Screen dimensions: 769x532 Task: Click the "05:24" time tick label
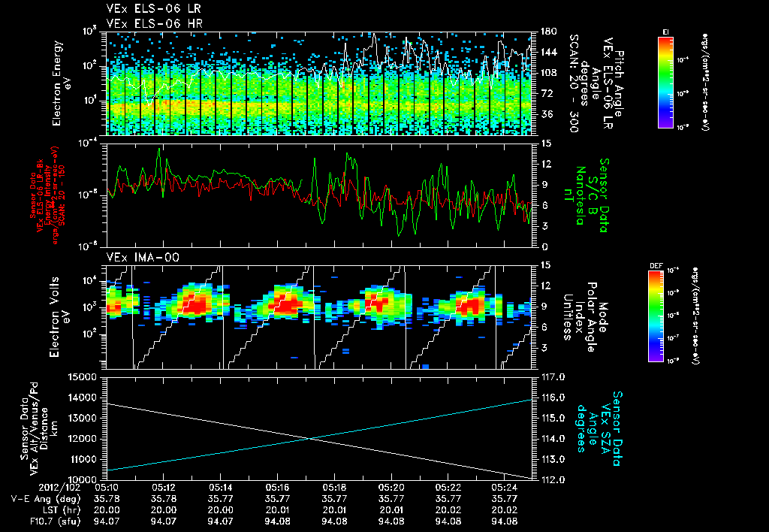coord(505,486)
